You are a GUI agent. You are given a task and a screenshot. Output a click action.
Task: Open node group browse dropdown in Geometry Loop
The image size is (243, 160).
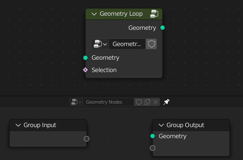100,44
